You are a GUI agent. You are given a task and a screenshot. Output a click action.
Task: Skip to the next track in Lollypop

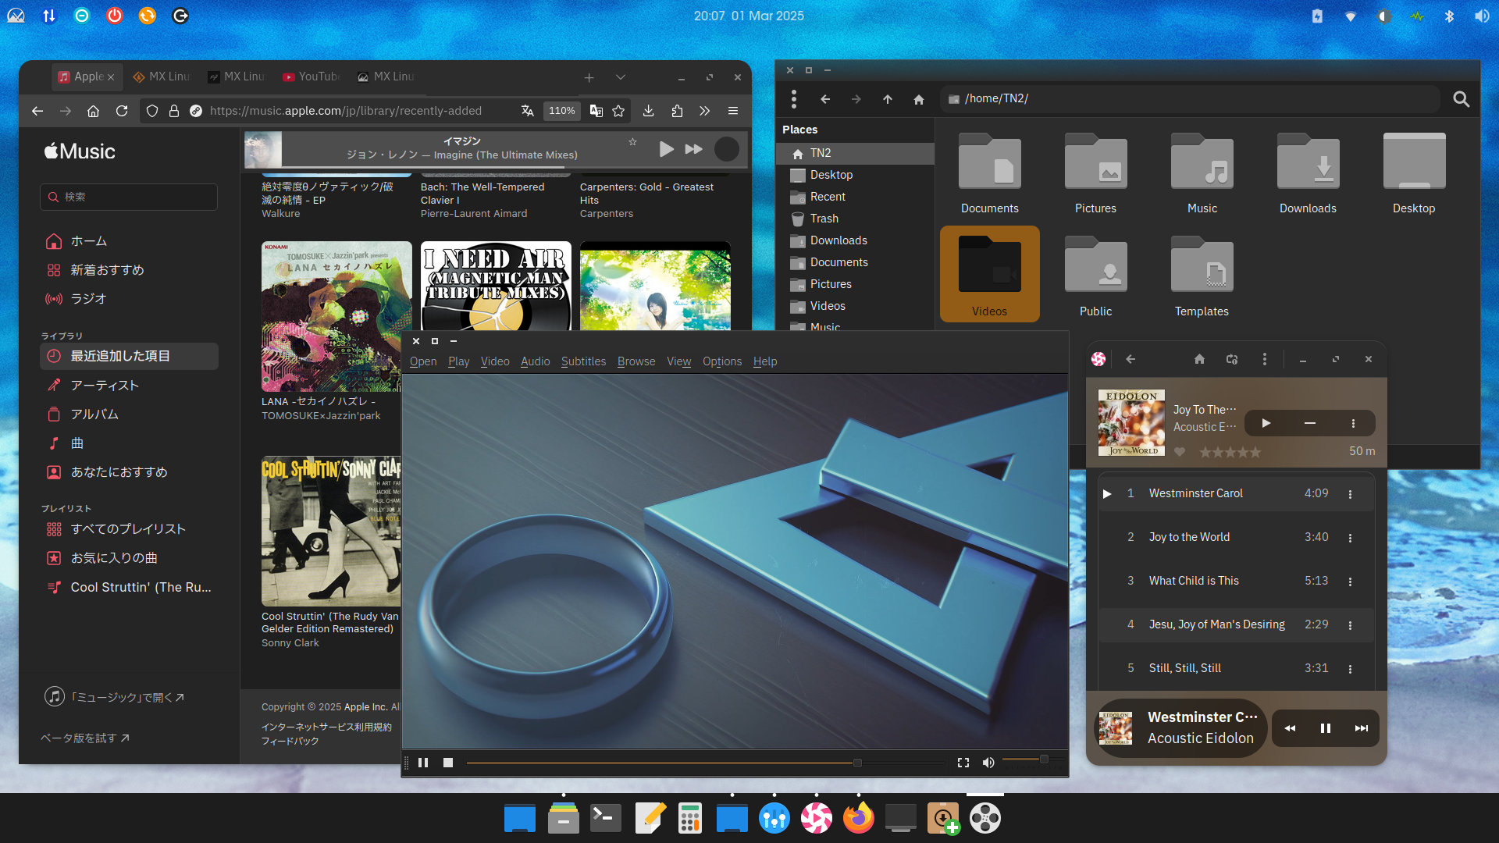tap(1361, 728)
